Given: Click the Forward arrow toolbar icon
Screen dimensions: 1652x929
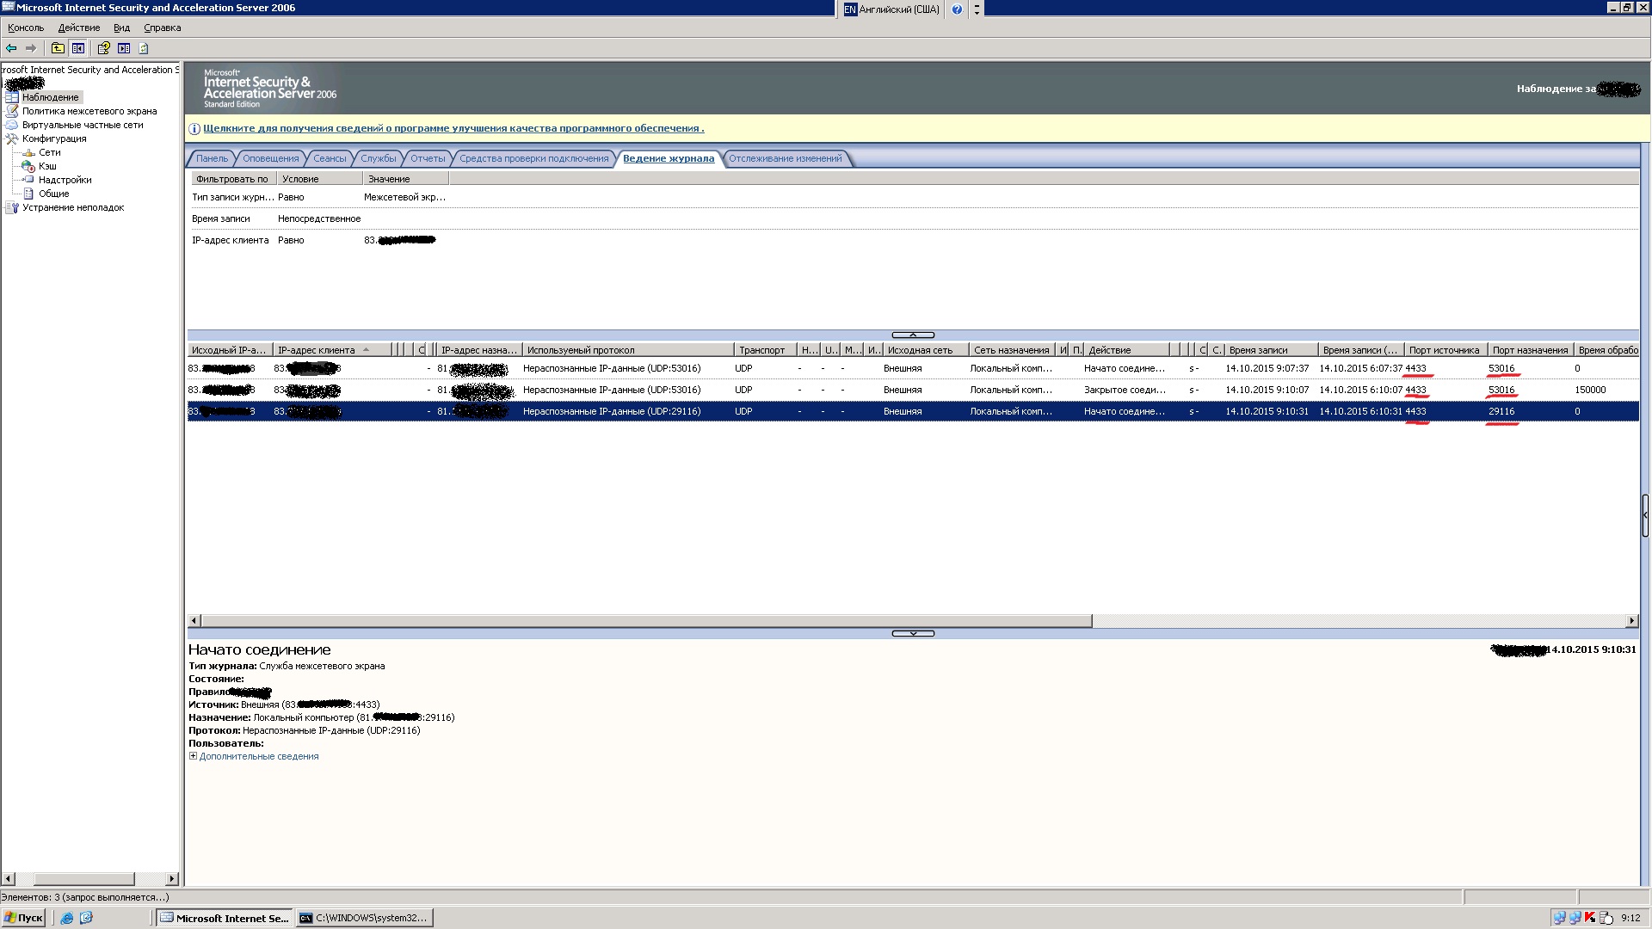Looking at the screenshot, I should (31, 48).
